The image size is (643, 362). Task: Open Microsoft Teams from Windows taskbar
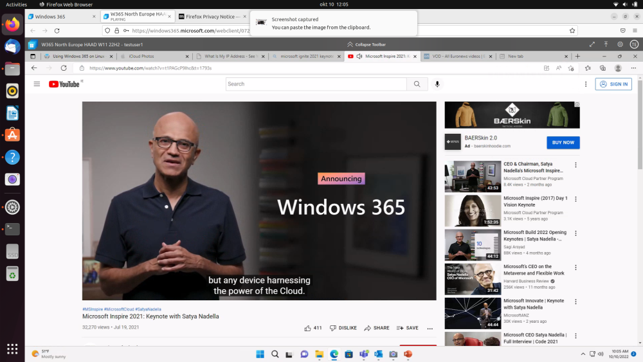(363, 354)
